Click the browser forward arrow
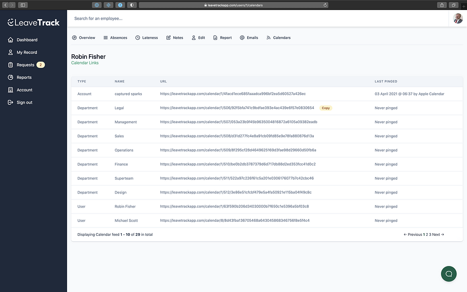467x292 pixels. click(12, 5)
